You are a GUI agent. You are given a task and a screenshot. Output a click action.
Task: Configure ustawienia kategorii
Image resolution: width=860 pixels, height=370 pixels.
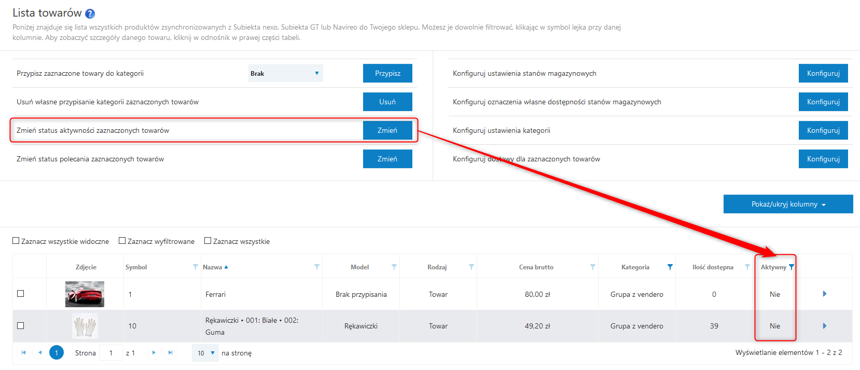[823, 130]
